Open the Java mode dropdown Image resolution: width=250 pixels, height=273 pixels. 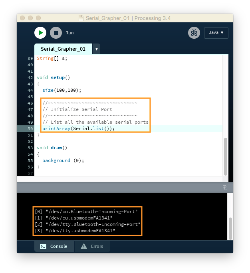pyautogui.click(x=216, y=33)
